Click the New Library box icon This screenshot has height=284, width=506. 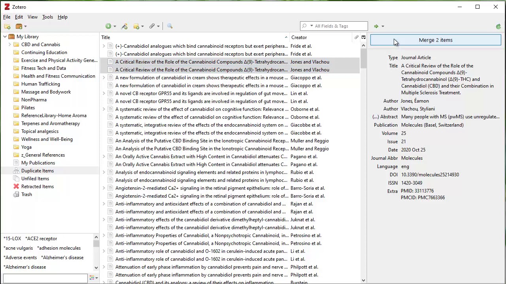point(19,26)
